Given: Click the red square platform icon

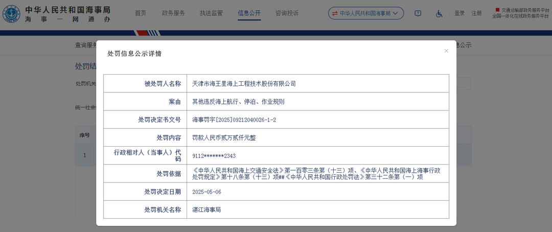Looking at the screenshot, I should click(497, 9).
